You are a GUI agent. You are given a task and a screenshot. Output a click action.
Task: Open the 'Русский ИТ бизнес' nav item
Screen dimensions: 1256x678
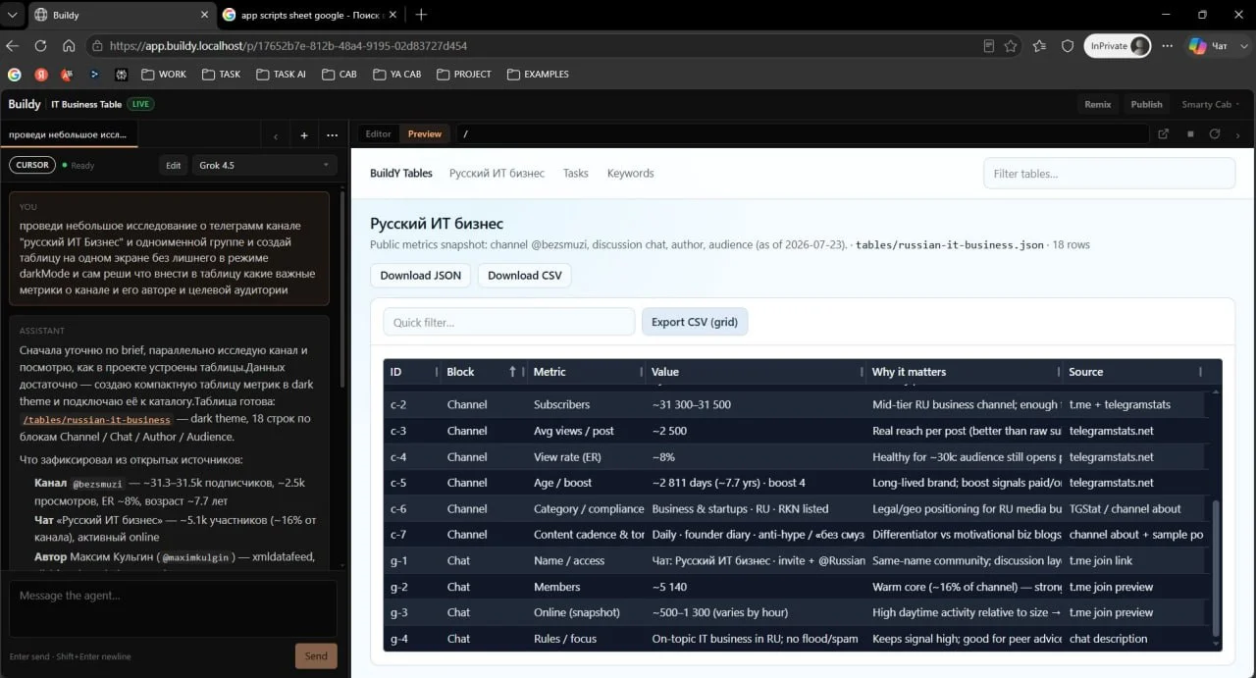pos(497,173)
